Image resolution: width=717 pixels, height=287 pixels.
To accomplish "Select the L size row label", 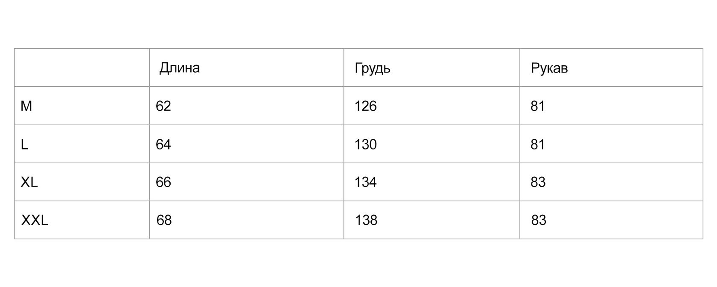I will click(24, 144).
